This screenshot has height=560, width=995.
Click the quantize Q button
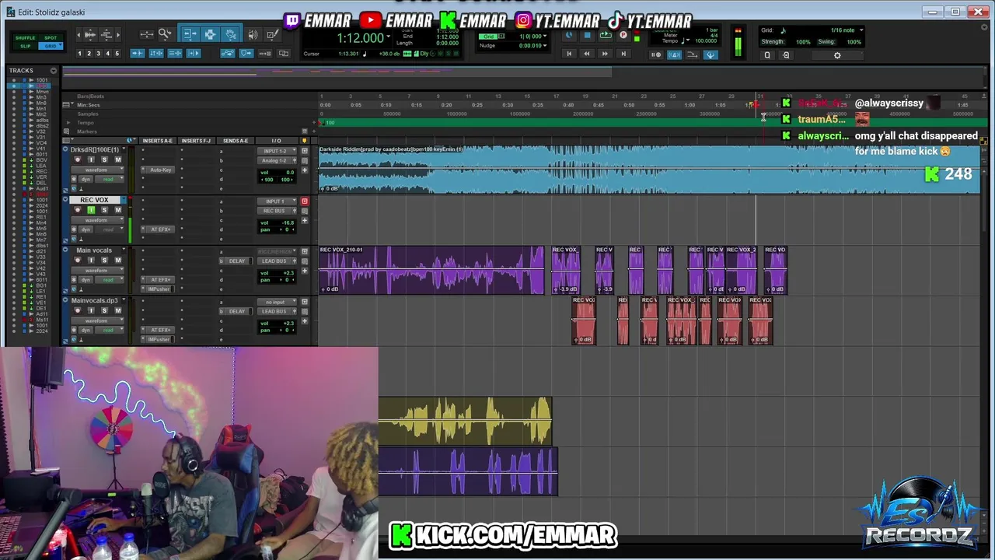coord(767,55)
